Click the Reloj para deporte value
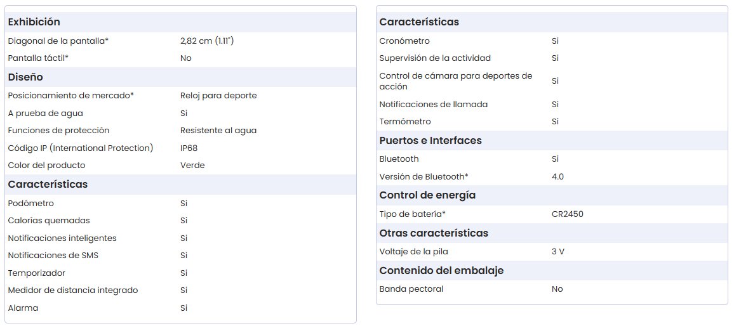 pos(218,96)
